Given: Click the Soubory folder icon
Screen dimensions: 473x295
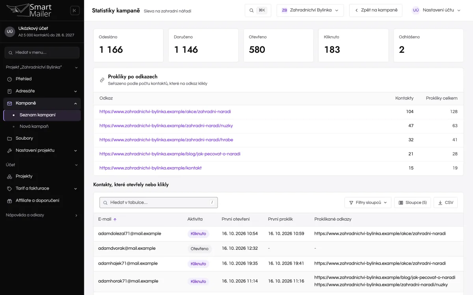Looking at the screenshot, I should (x=9, y=138).
